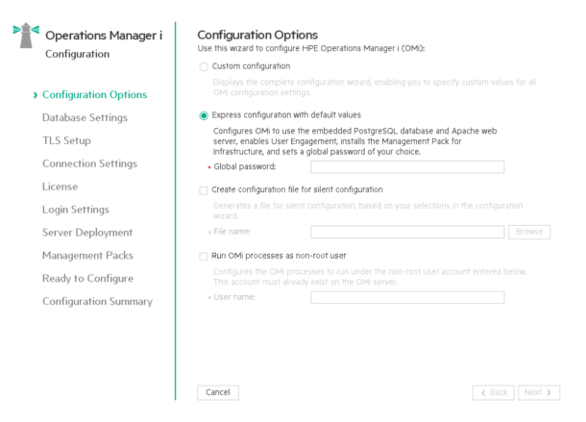Open Login Settings step
Viewport: 586px width, 422px height.
coord(76,210)
